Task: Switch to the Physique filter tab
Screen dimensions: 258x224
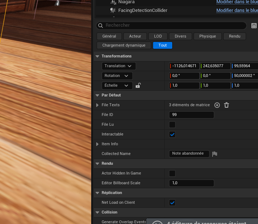Action: [207, 36]
